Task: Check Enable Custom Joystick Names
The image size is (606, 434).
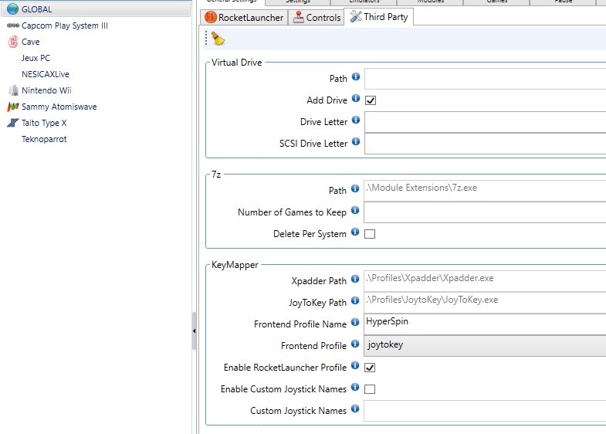Action: [x=370, y=389]
